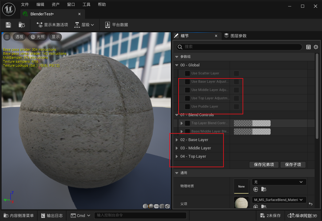Open property matrix table view icon

pos(308,47)
